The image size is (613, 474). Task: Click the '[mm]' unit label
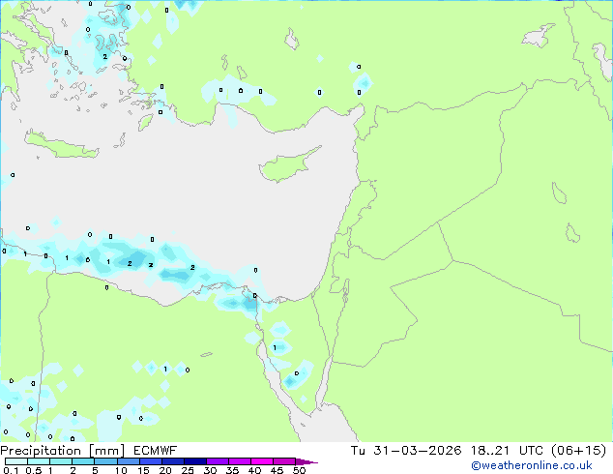pos(106,451)
